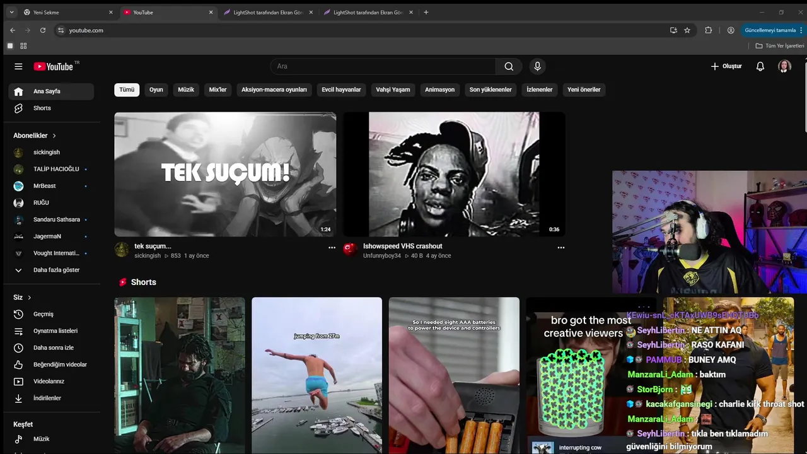Open Shorts from the sidebar
The height and width of the screenshot is (454, 807).
tap(51, 108)
